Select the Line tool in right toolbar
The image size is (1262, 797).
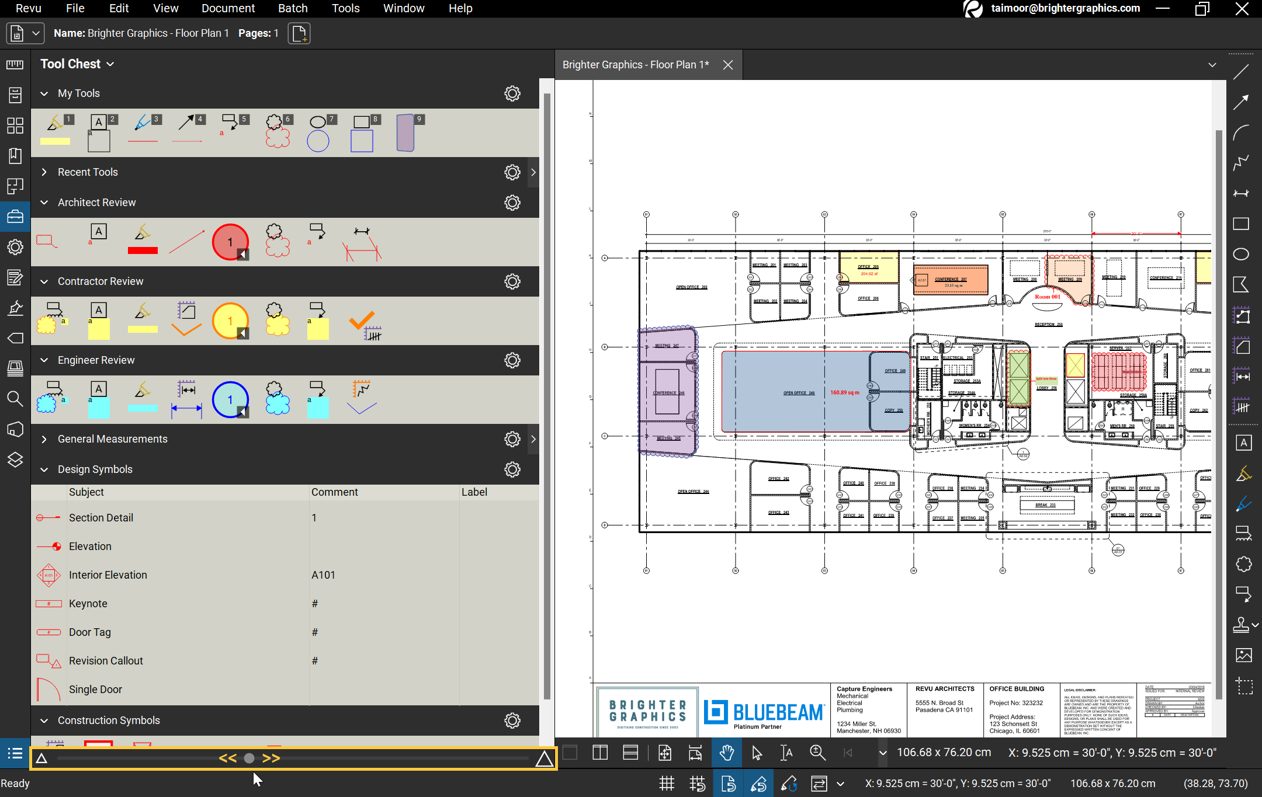pos(1241,72)
